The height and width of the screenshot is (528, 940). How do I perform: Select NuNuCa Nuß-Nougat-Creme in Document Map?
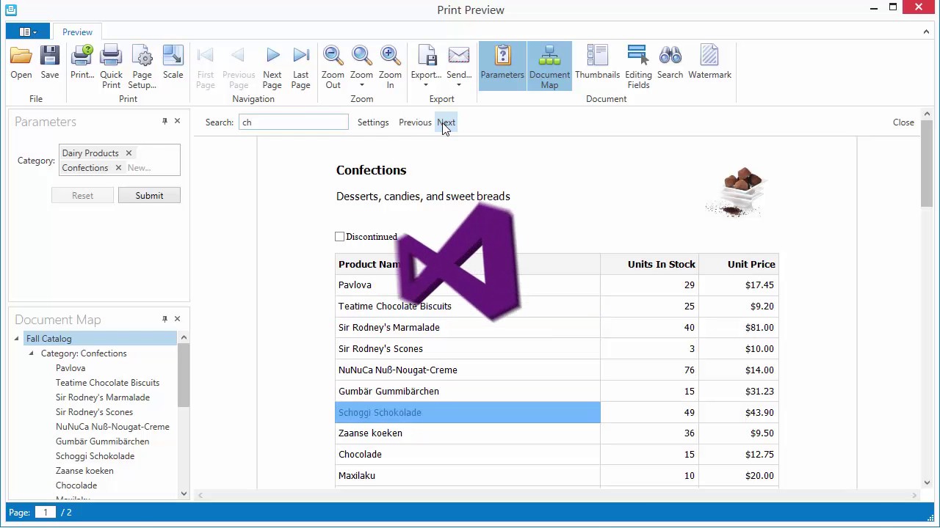112,427
